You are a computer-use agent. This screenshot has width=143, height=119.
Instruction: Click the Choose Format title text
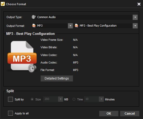click(x=16, y=4)
